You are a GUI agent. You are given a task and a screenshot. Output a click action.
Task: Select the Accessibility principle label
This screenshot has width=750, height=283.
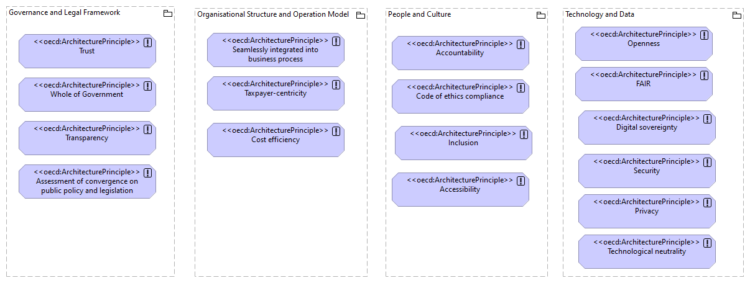pyautogui.click(x=460, y=189)
